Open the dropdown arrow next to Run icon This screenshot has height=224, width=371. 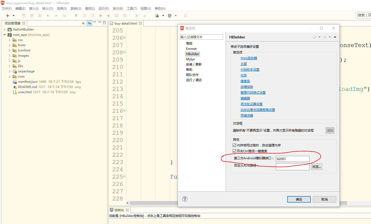(x=163, y=16)
